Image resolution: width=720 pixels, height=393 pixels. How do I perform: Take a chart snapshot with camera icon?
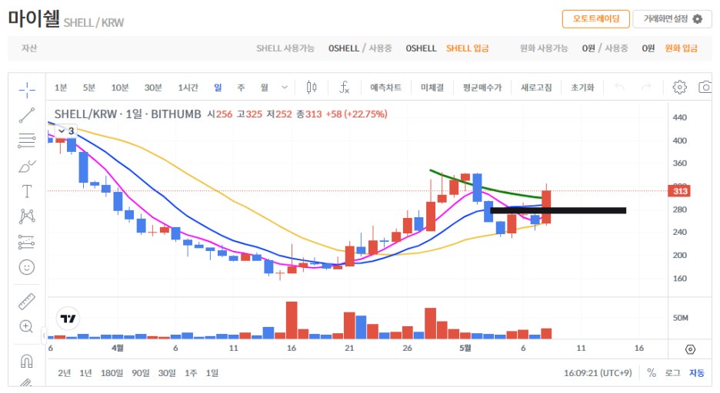(705, 87)
